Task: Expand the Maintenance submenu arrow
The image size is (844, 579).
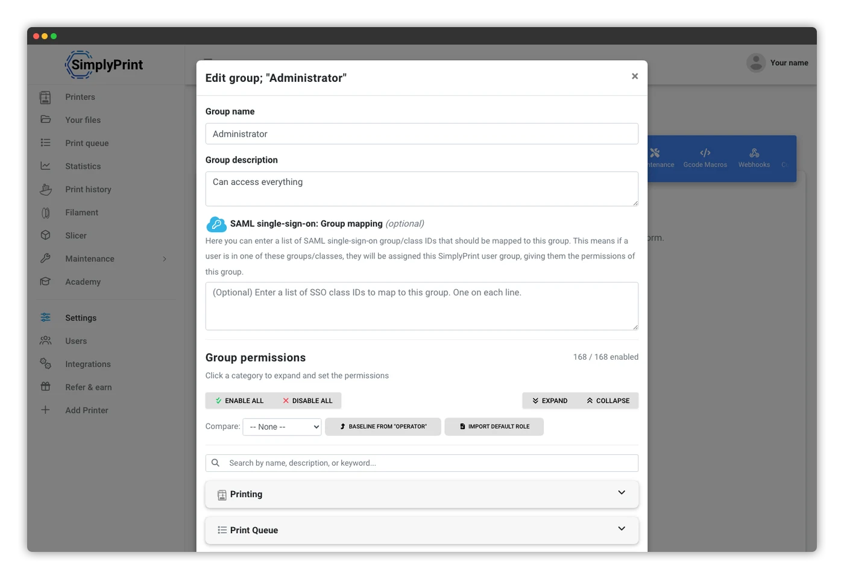Action: tap(165, 259)
